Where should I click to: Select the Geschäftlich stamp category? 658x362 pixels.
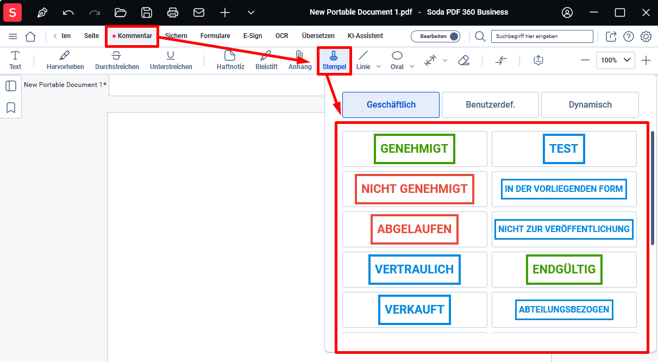[x=391, y=105]
